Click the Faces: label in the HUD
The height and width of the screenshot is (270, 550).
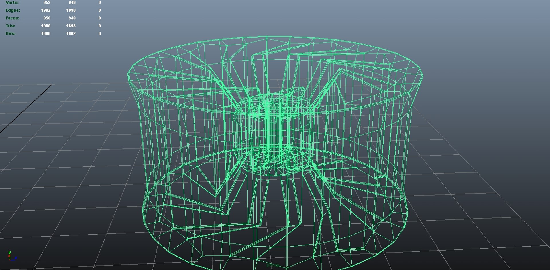(x=13, y=18)
